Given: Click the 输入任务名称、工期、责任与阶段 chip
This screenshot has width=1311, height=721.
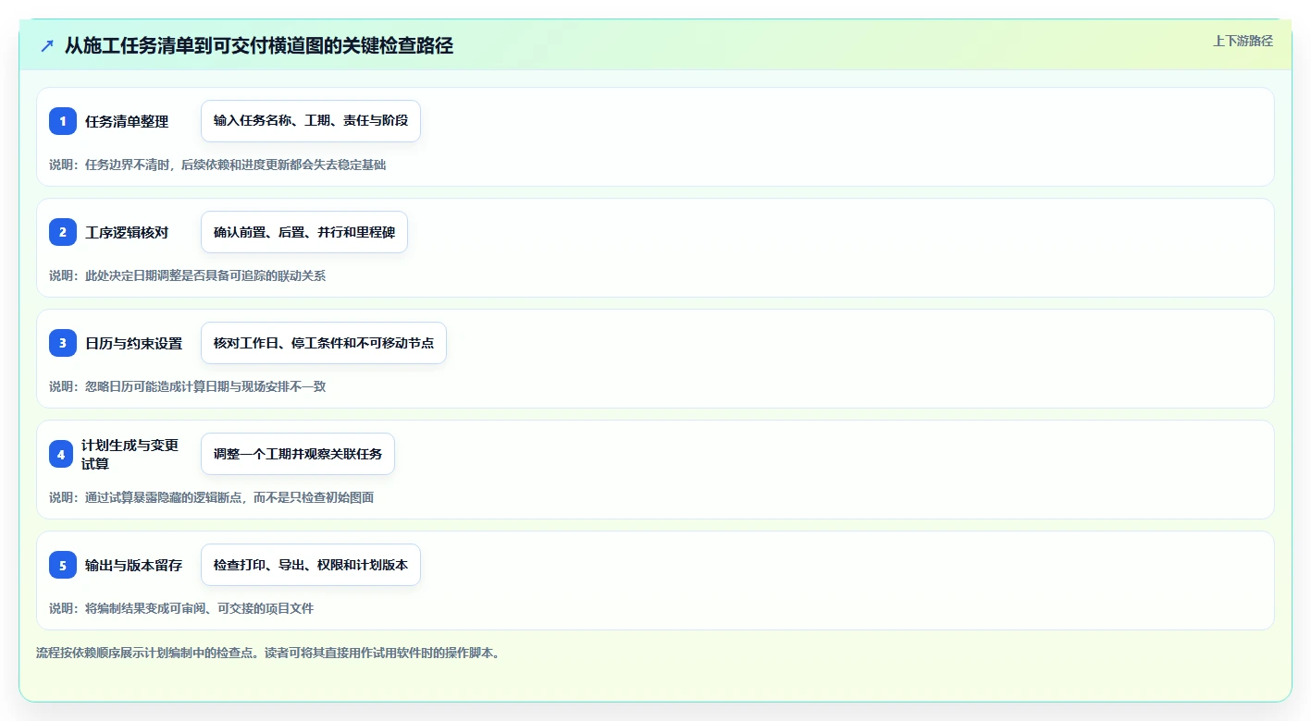Looking at the screenshot, I should pos(311,121).
